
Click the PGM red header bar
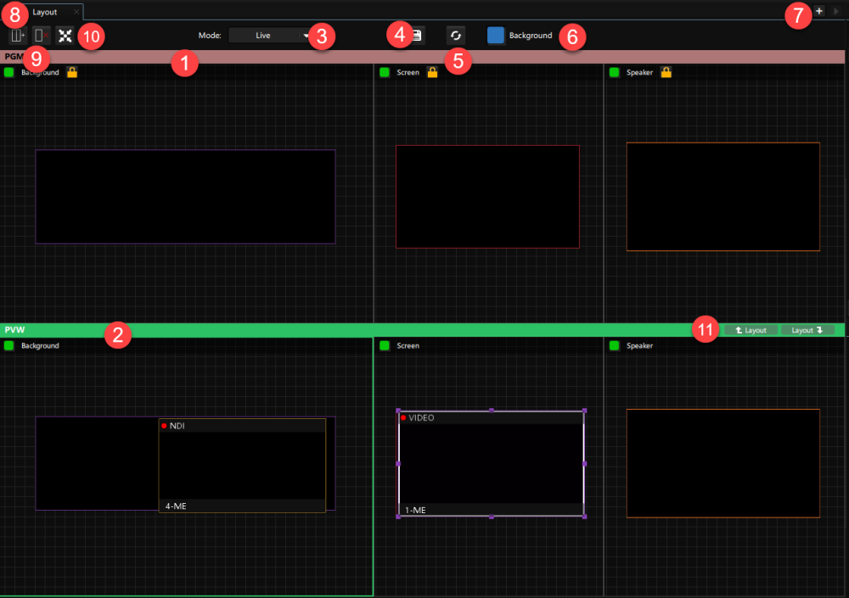tap(422, 56)
